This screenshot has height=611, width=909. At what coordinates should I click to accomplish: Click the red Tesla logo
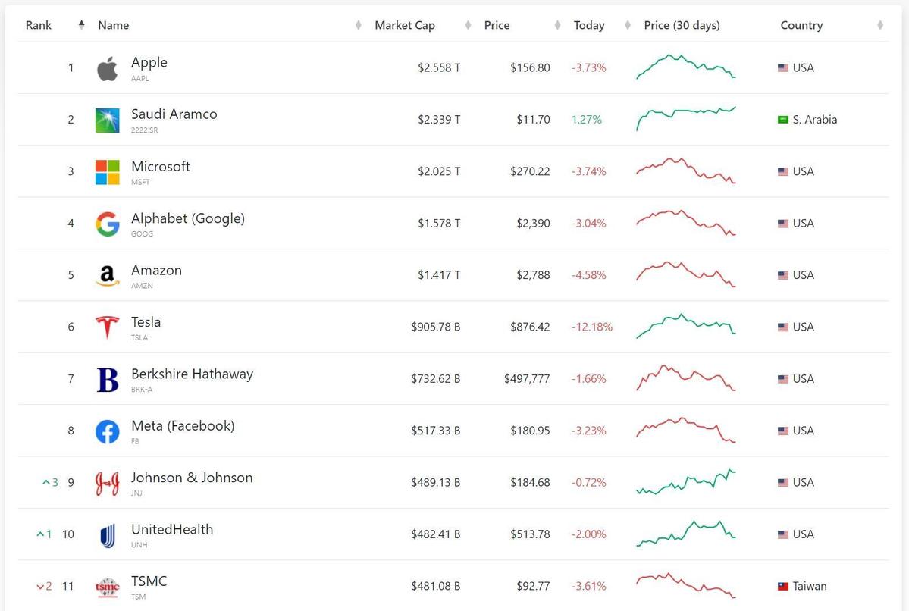tap(107, 327)
